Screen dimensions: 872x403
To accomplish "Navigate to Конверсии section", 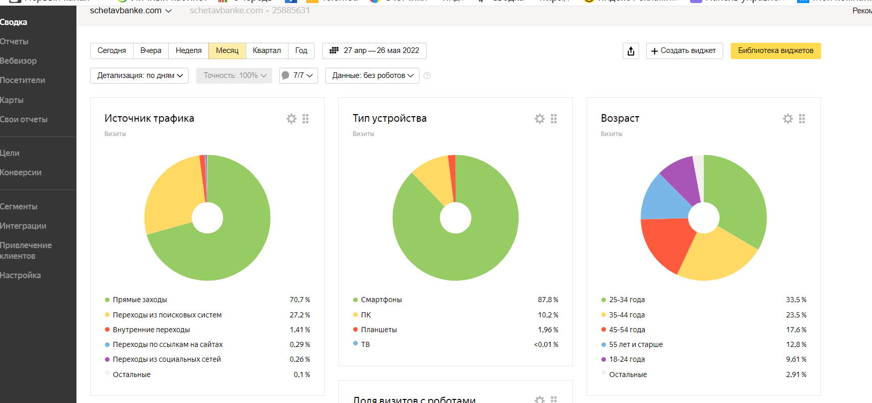I will 21,172.
